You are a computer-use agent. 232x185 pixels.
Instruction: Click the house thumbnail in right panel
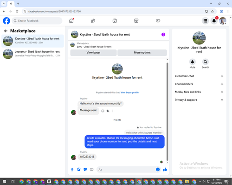(x=199, y=38)
